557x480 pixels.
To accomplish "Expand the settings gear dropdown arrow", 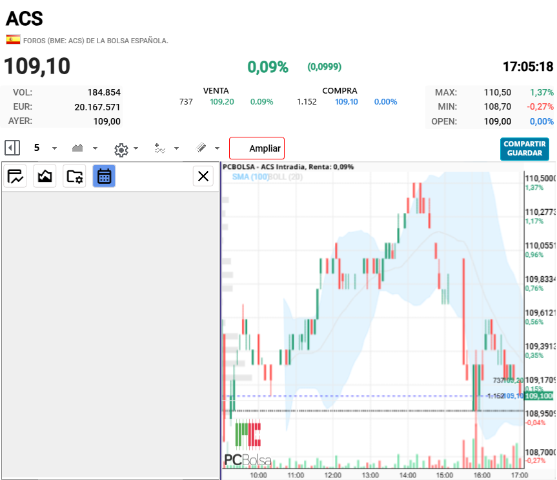I will [136, 148].
